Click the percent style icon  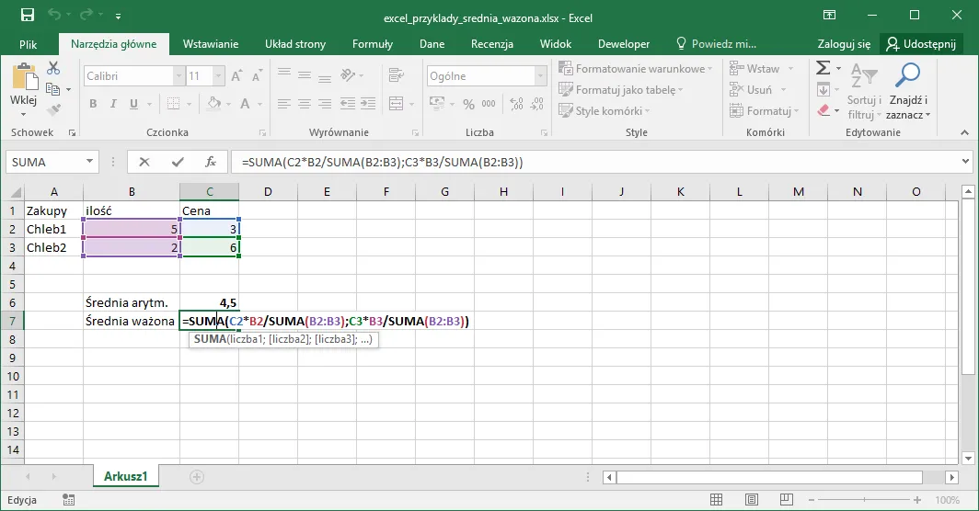469,104
